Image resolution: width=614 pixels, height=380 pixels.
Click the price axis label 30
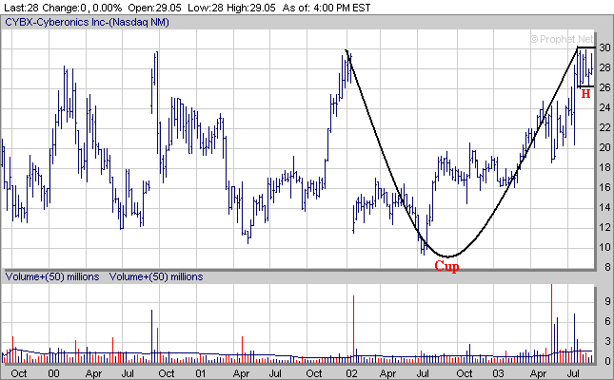(x=604, y=47)
